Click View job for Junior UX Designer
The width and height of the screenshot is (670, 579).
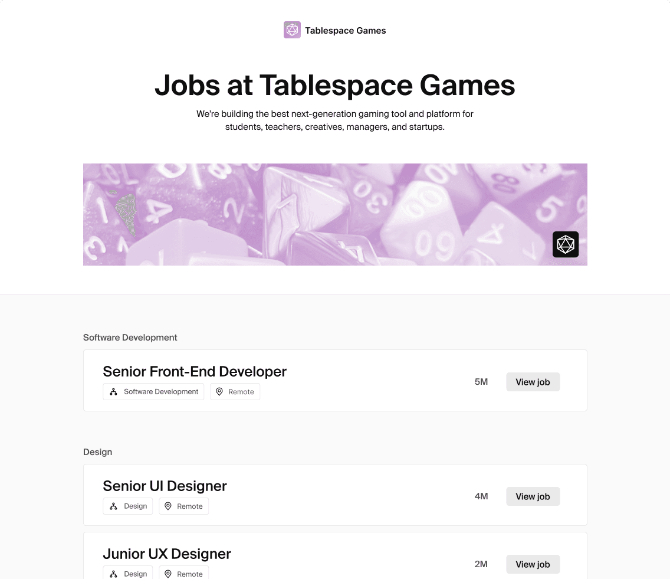click(x=533, y=564)
